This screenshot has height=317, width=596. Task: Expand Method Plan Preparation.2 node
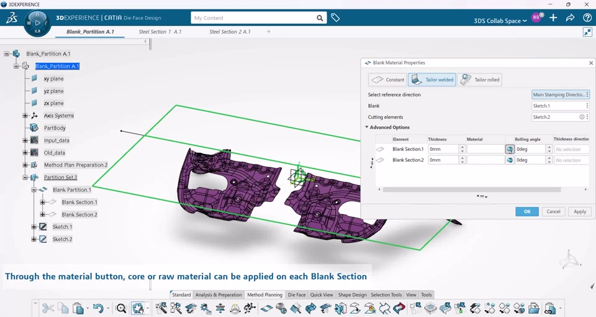pyautogui.click(x=25, y=165)
